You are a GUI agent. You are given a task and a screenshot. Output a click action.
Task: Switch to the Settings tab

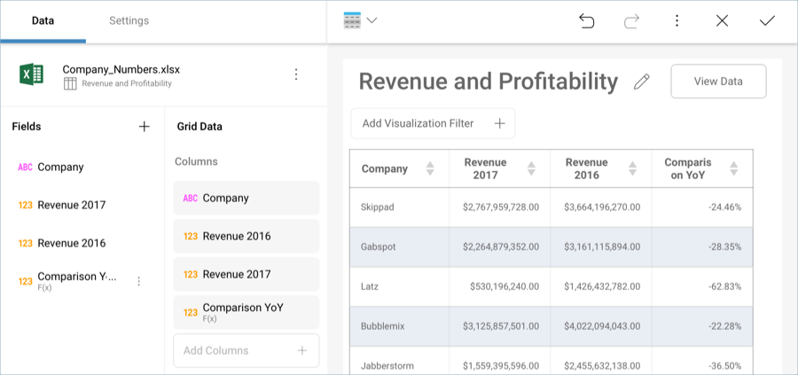[x=129, y=20]
